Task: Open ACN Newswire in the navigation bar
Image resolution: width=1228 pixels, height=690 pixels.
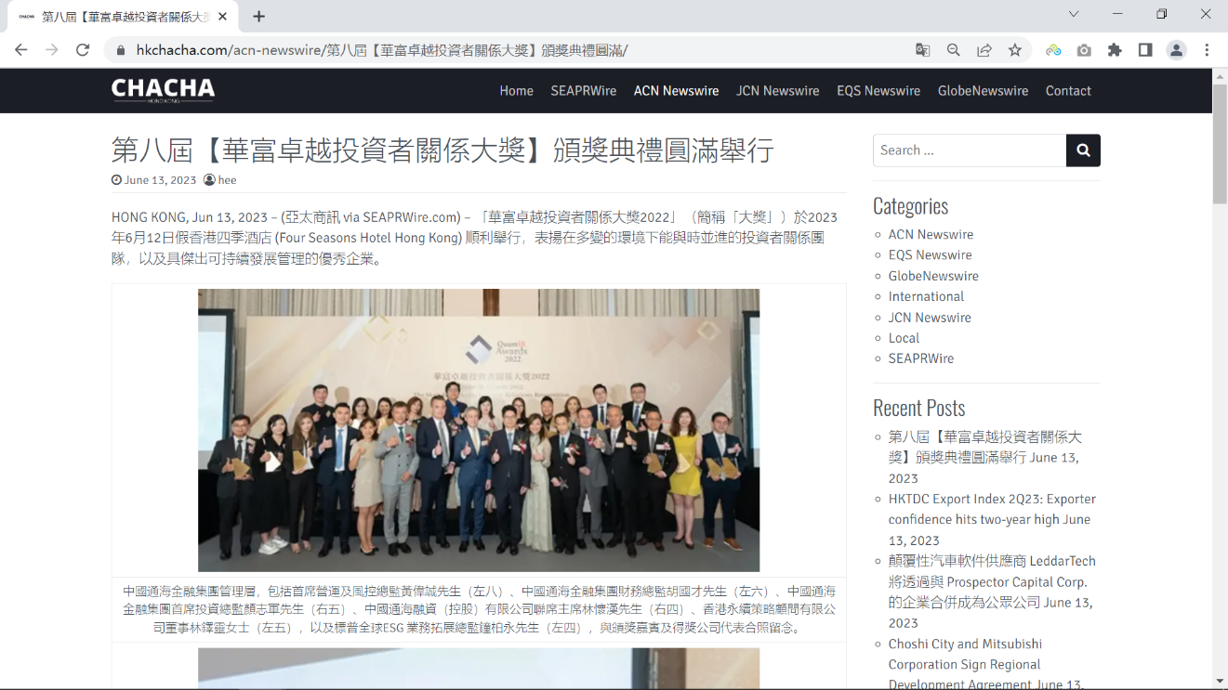Action: [x=677, y=90]
